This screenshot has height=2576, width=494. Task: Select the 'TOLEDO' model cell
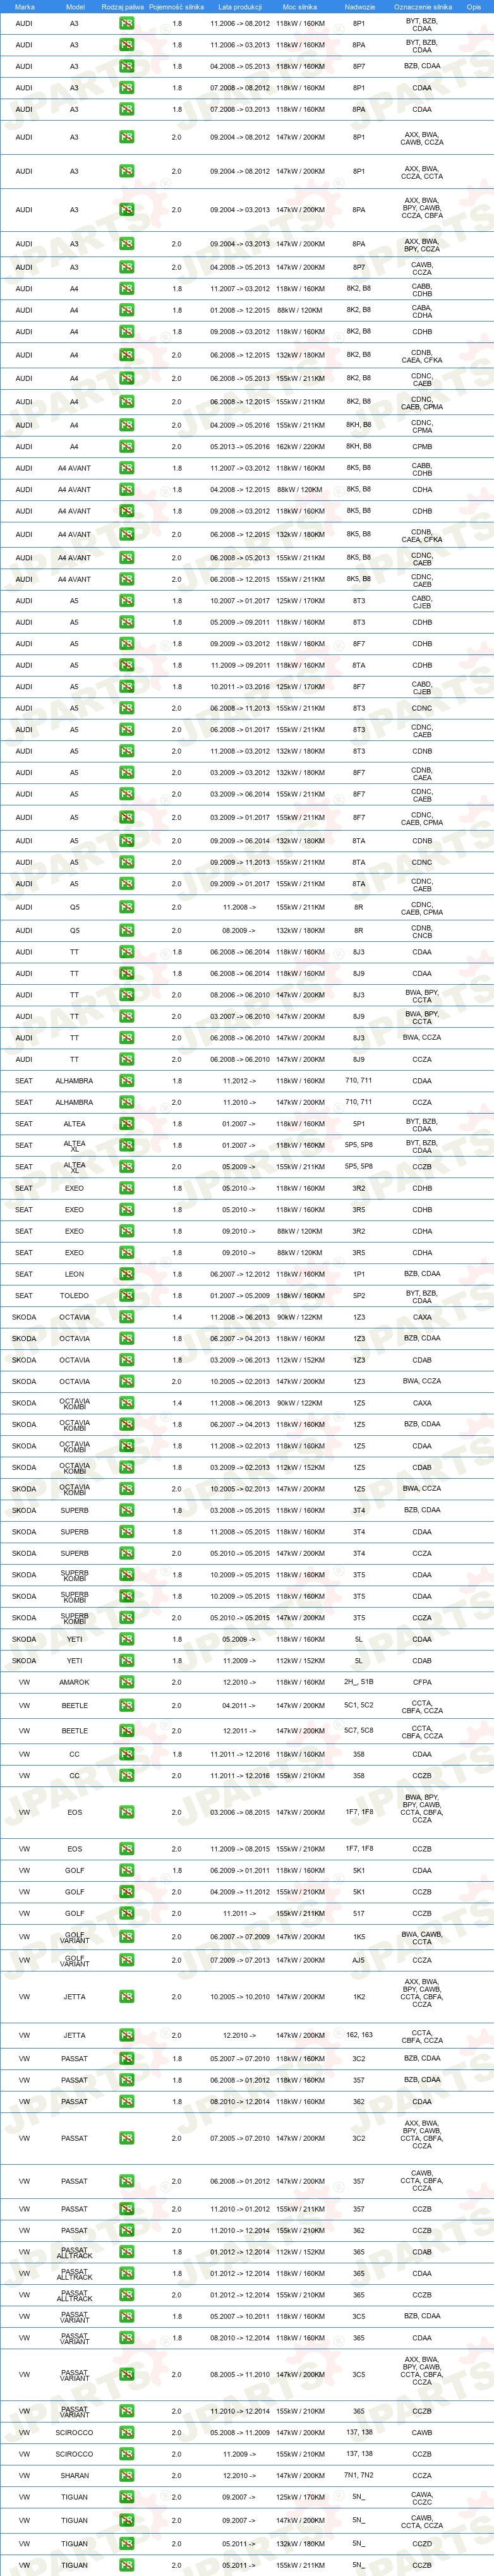74,1296
